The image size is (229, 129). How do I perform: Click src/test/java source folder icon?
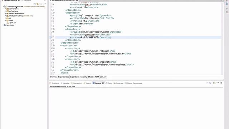click(x=8, y=11)
